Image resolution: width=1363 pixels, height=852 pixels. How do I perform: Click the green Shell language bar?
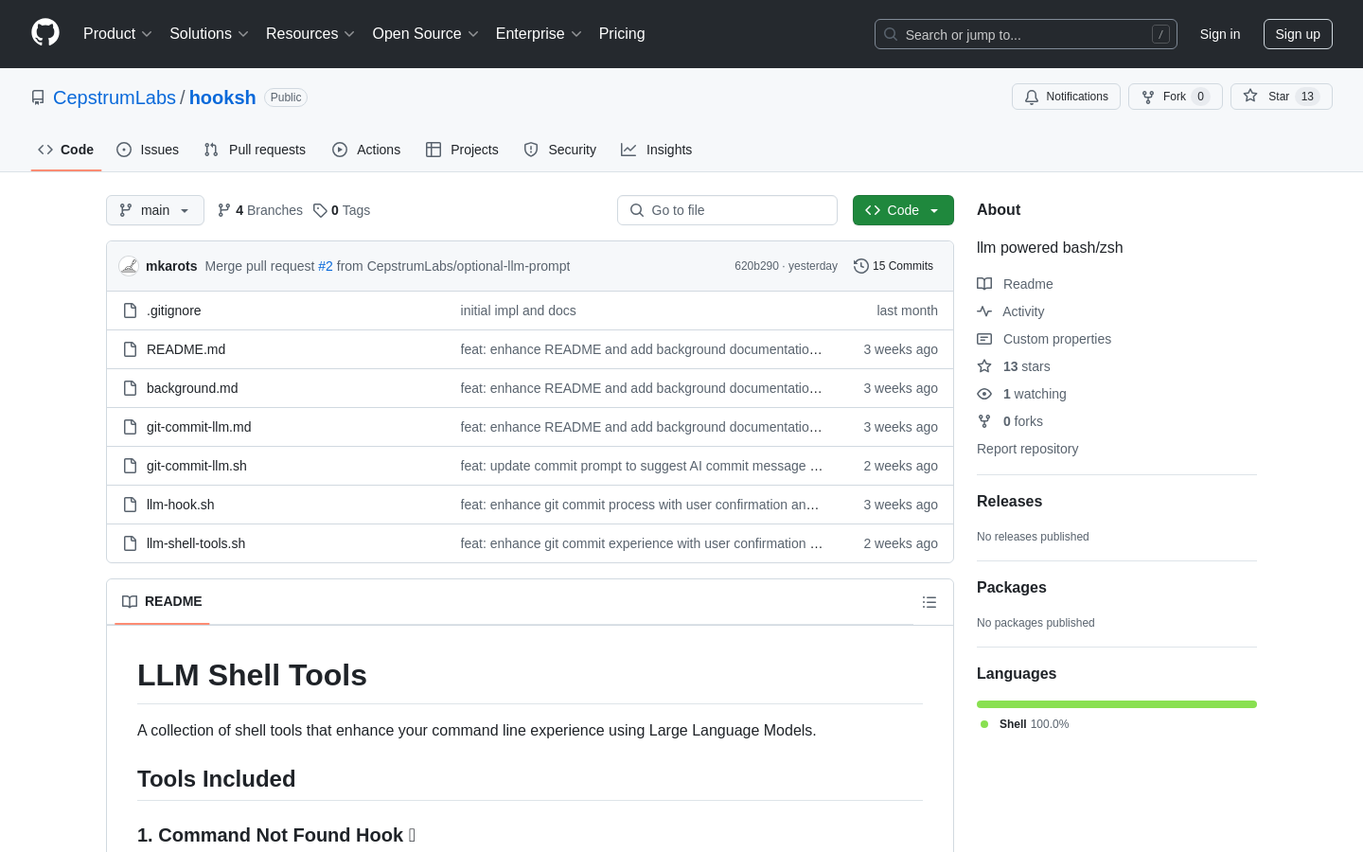pos(1117,704)
